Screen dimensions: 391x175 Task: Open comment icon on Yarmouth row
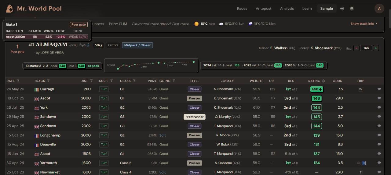pos(379,163)
